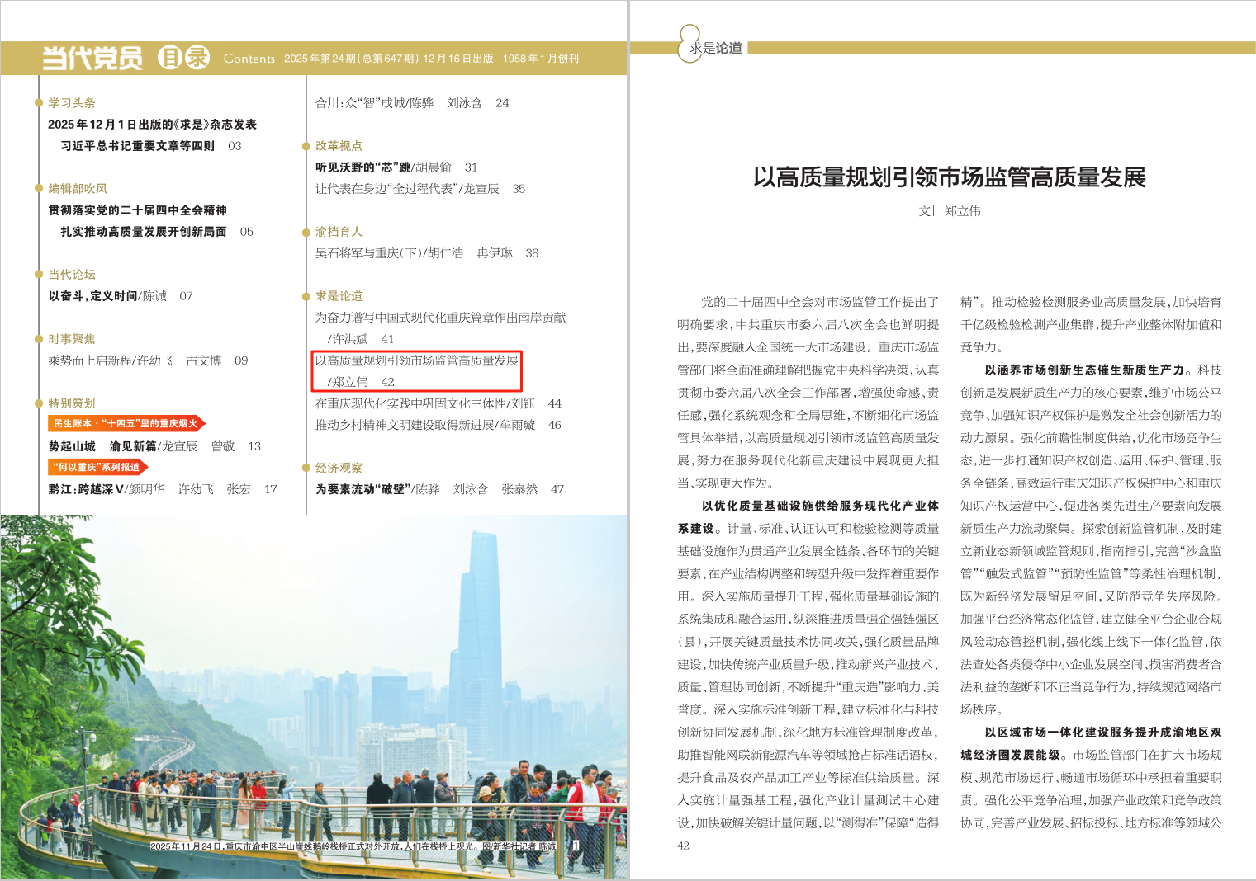Open article 以奋斗,定义时间 by 陈诚
1256x881 pixels.
point(107,296)
